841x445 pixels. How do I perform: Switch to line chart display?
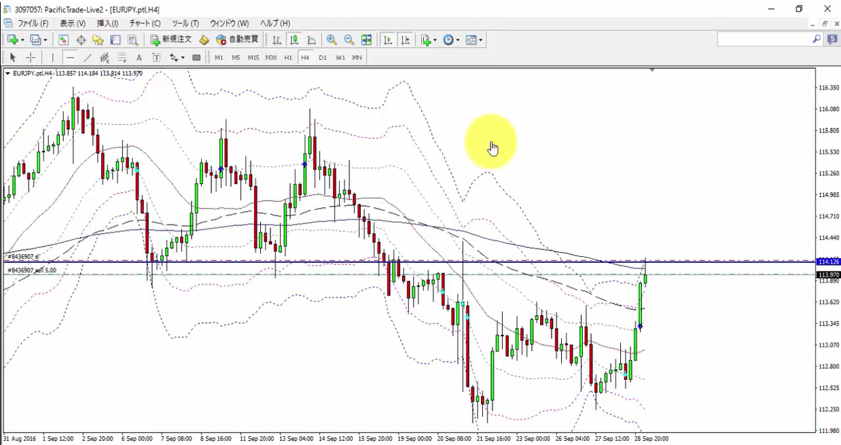[x=312, y=40]
